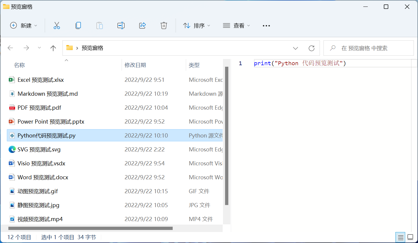Viewport: 418px width, 243px height.
Task: Click the horizontal scrollbar of file list
Action: (x=91, y=228)
